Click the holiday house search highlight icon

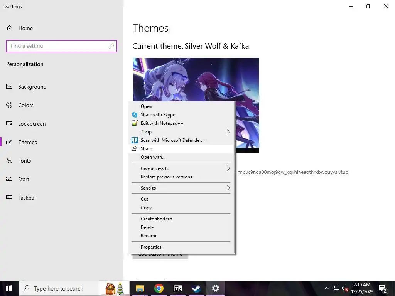tap(114, 289)
